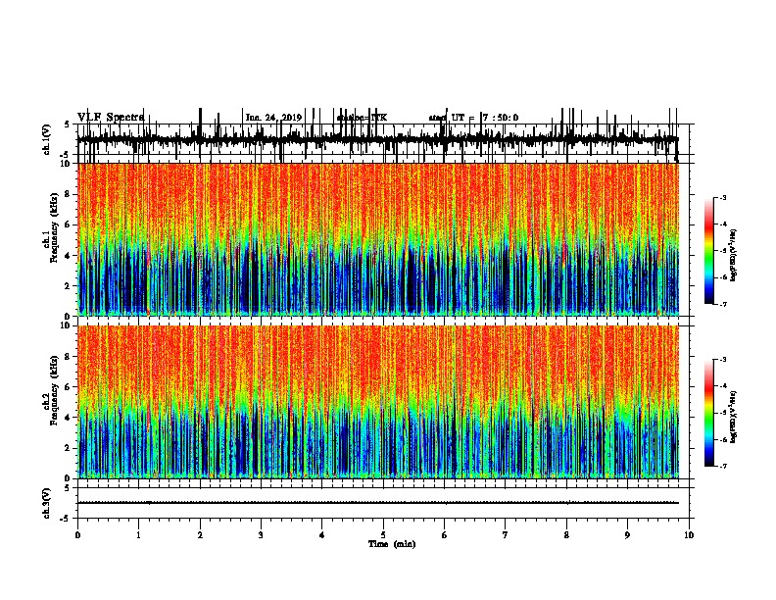Viewport: 776px width, 600px height.
Task: Click the "-5" tick on ch.3(V) axis
Action: click(x=66, y=519)
